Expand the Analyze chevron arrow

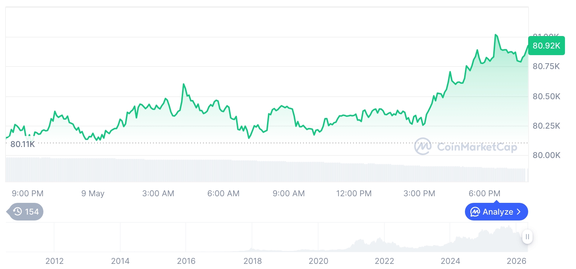point(519,212)
